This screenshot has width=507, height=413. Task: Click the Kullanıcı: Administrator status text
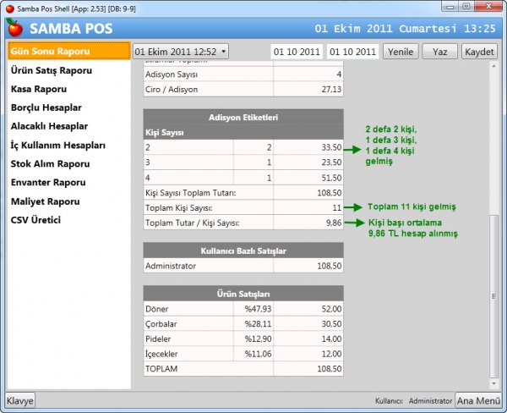(413, 401)
